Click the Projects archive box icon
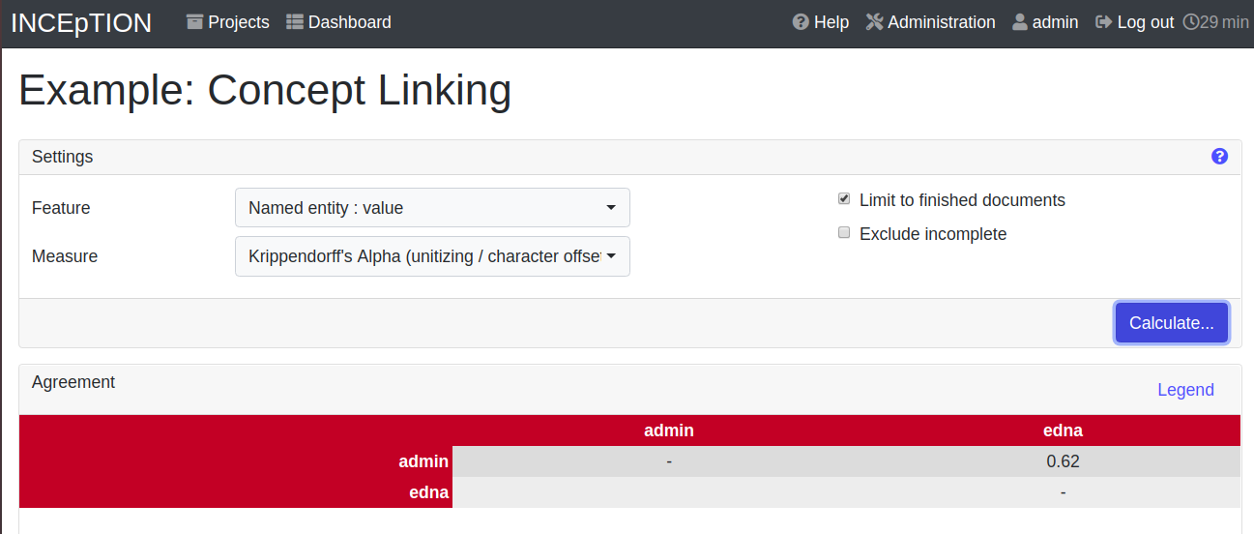The image size is (1254, 534). (195, 22)
